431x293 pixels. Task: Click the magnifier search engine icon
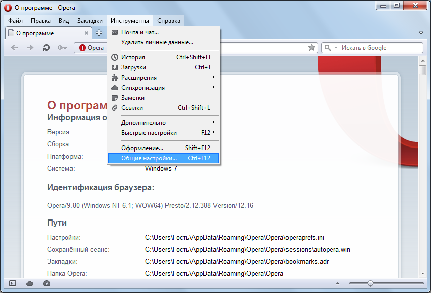coord(328,48)
